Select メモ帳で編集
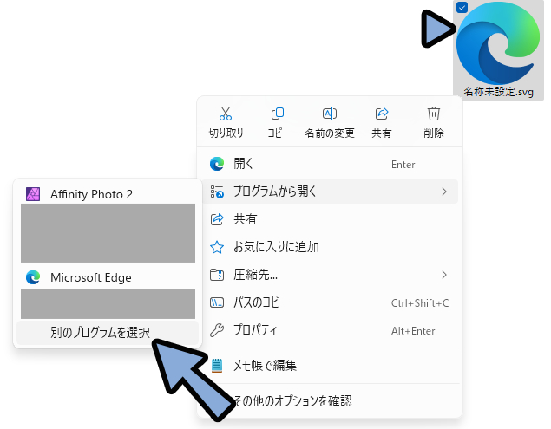This screenshot has width=551, height=429. (x=331, y=366)
